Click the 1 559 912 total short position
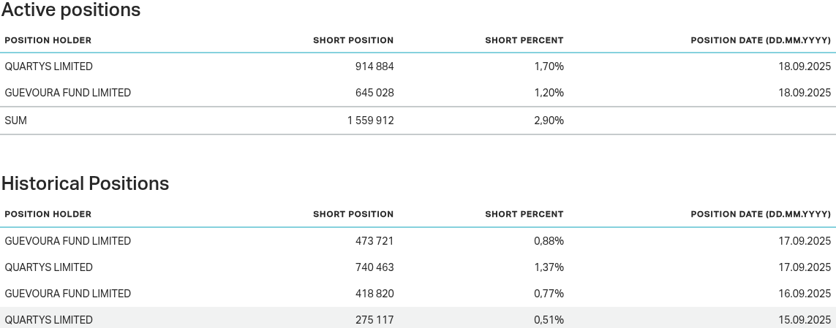 coord(370,121)
